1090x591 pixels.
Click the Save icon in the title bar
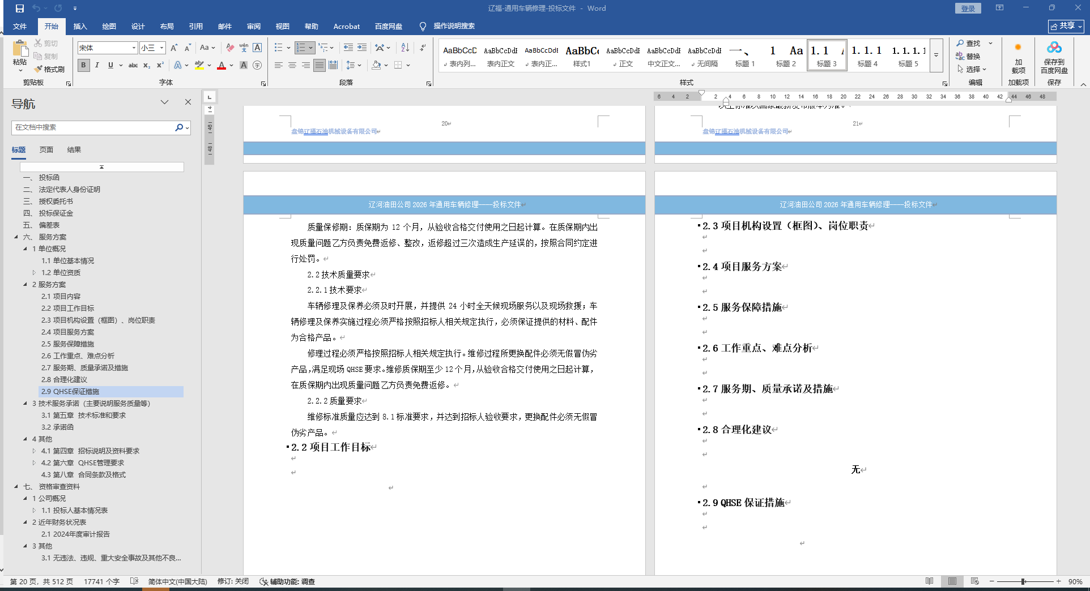tap(20, 8)
